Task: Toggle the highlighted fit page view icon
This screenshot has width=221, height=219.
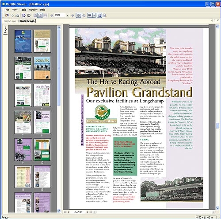Action: [40, 15]
